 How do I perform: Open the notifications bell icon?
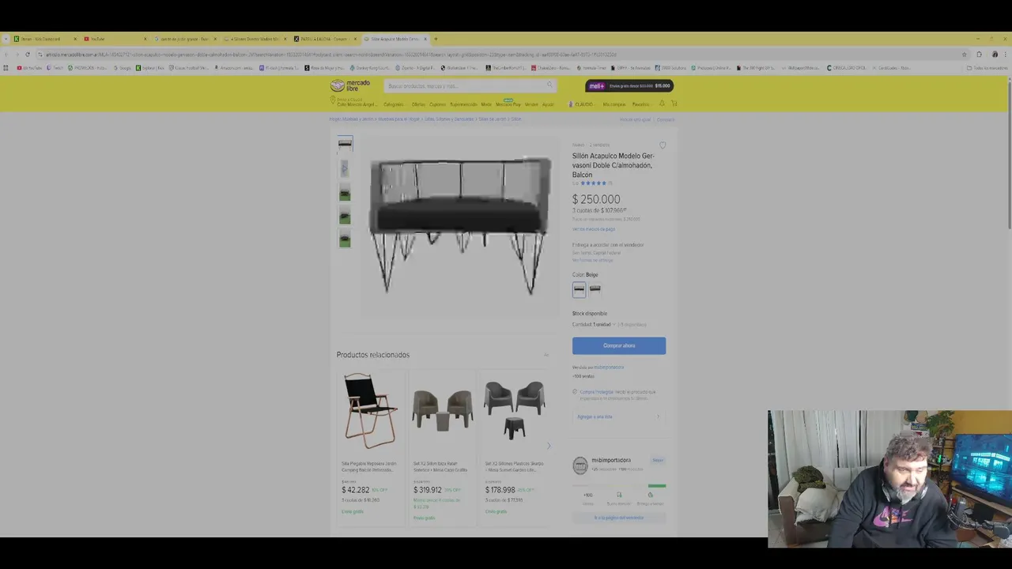(x=662, y=104)
